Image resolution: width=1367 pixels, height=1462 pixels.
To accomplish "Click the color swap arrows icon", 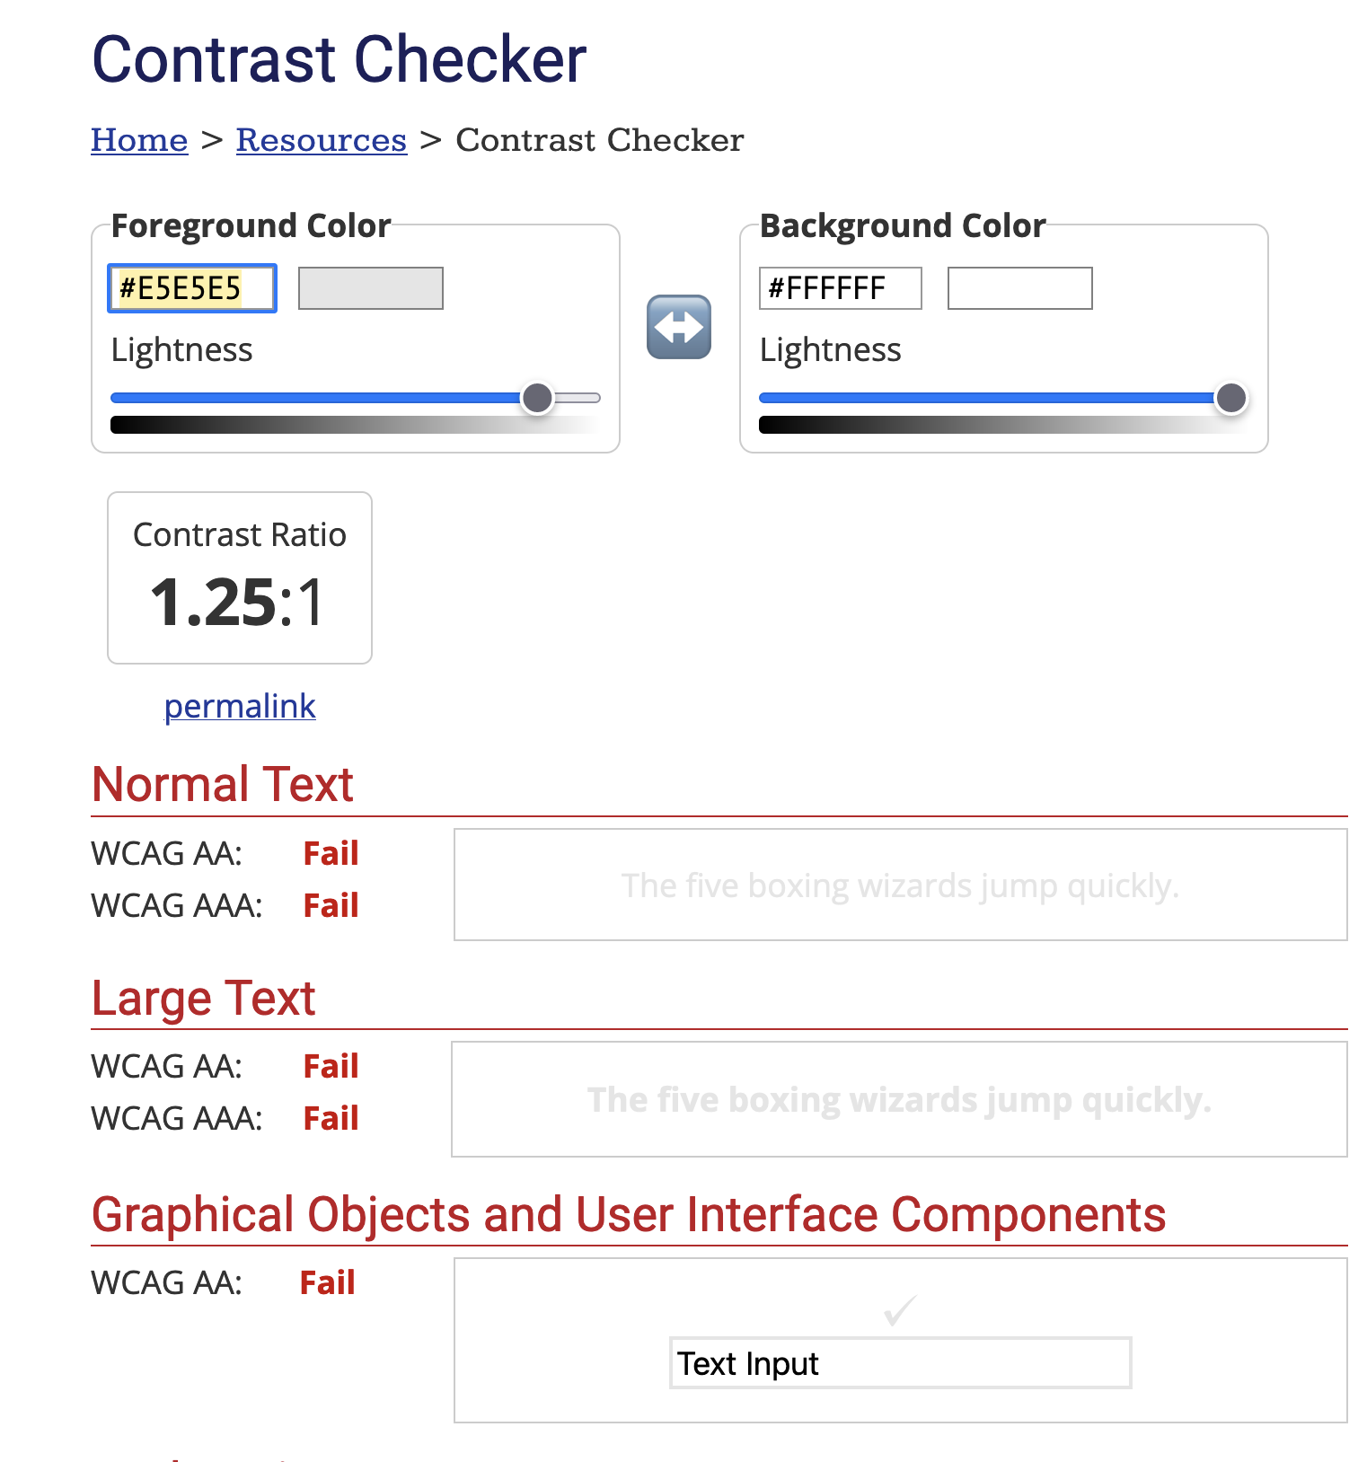I will [x=680, y=326].
